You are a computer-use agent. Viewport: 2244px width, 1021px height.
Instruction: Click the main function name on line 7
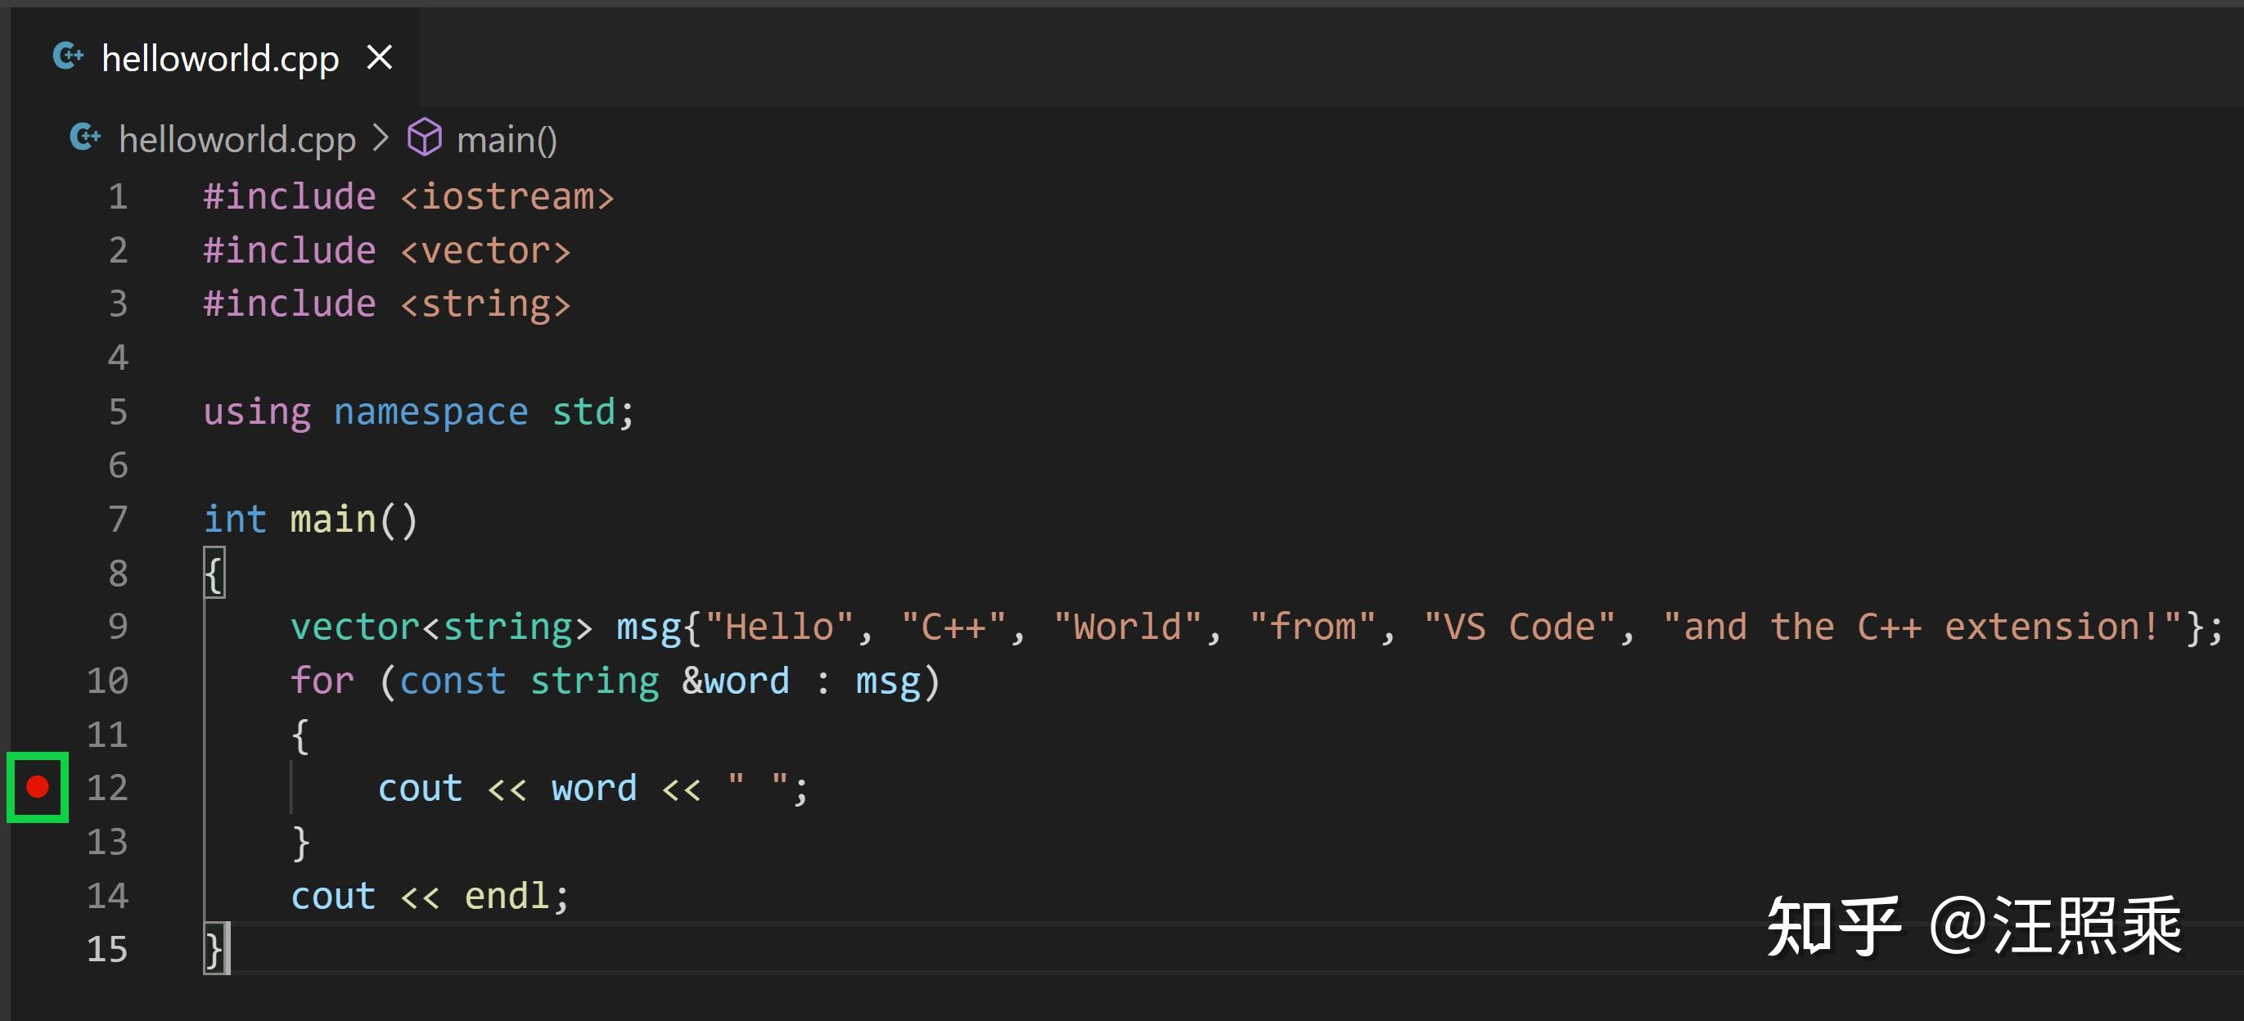coord(333,519)
